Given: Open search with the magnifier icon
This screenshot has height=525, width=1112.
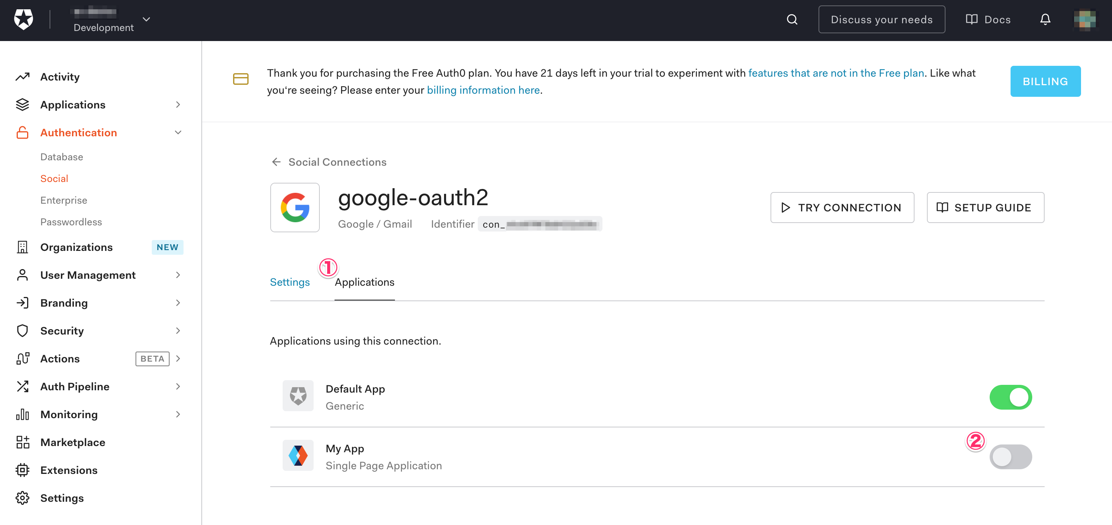Looking at the screenshot, I should pos(792,19).
